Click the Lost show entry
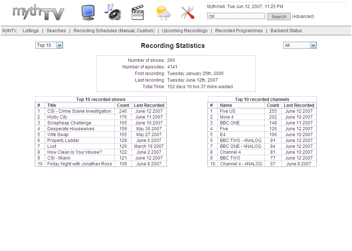The width and height of the screenshot is (352, 251). pos(52,146)
